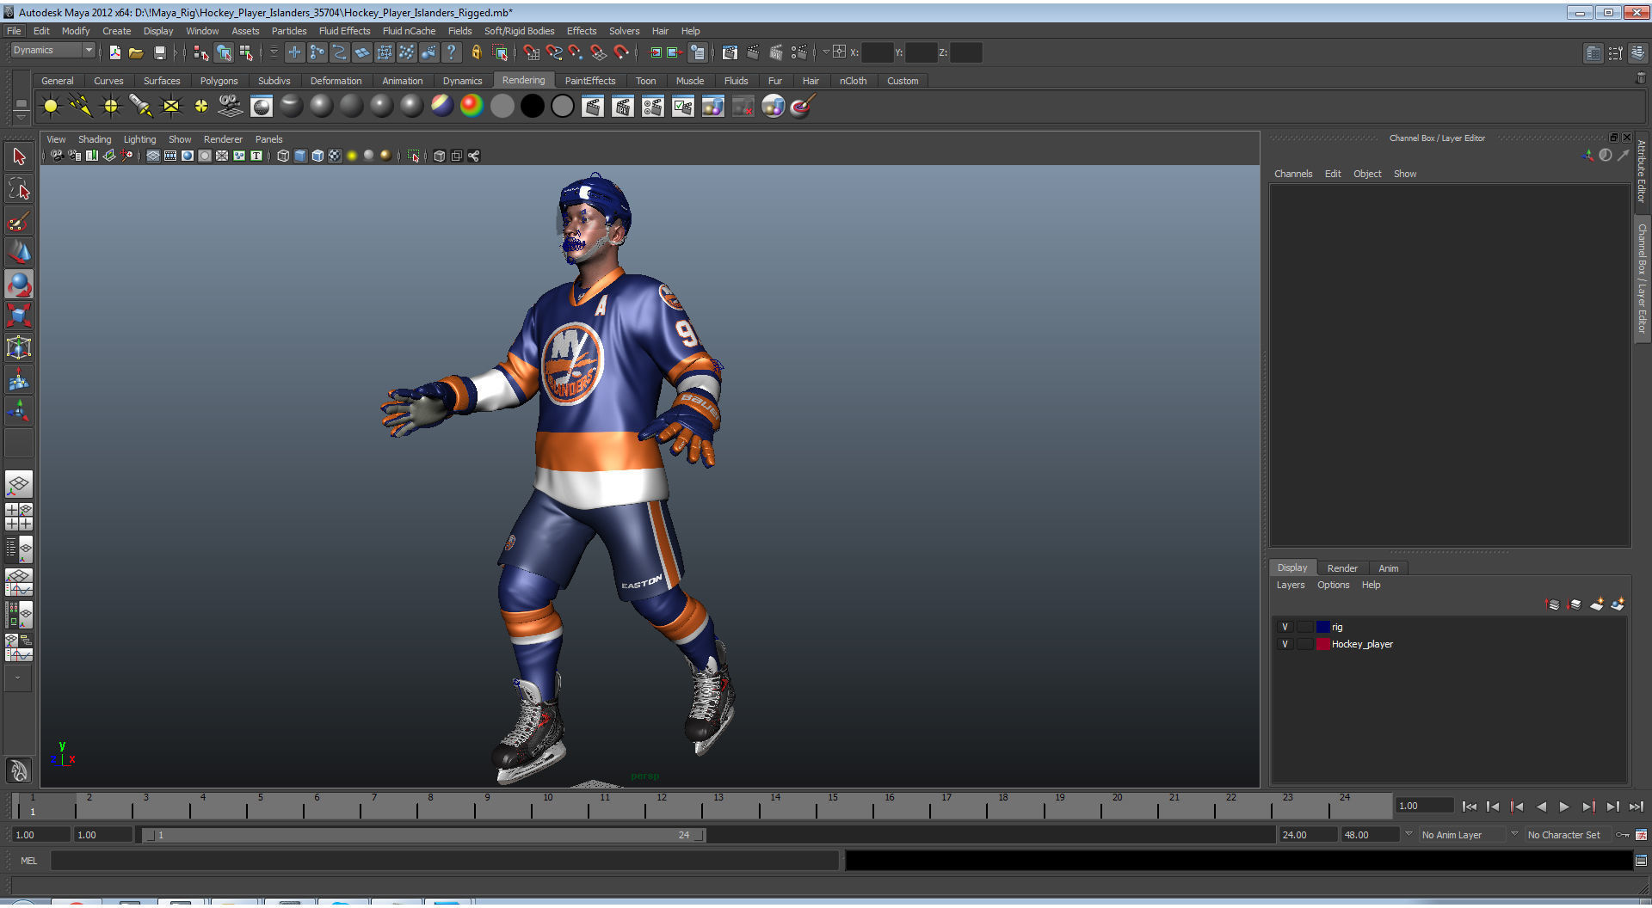Switch to select by component type
The image size is (1652, 908).
(x=246, y=52)
